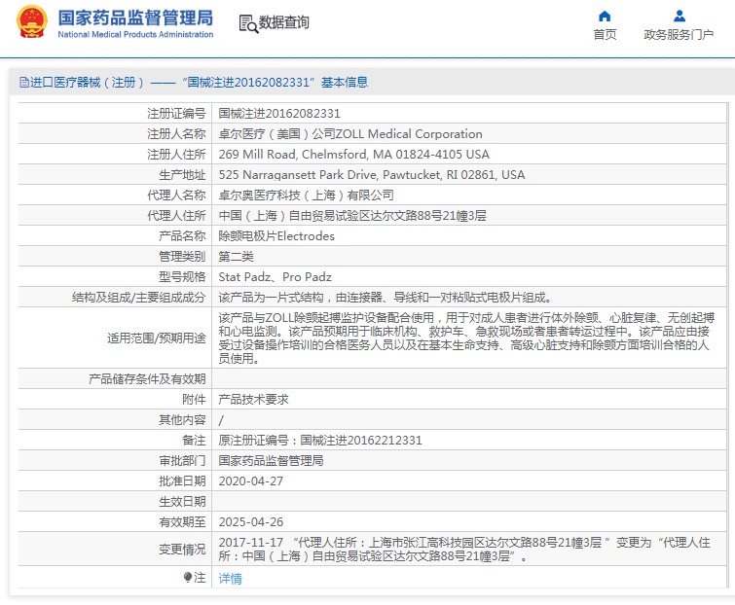The height and width of the screenshot is (605, 735).
Task: Open the 数据查询 magnifier document icon
Action: pyautogui.click(x=248, y=23)
